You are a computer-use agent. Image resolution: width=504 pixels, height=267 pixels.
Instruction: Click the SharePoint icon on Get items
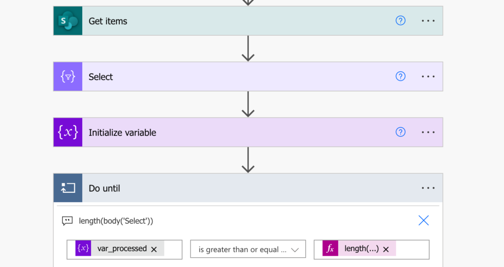click(68, 21)
